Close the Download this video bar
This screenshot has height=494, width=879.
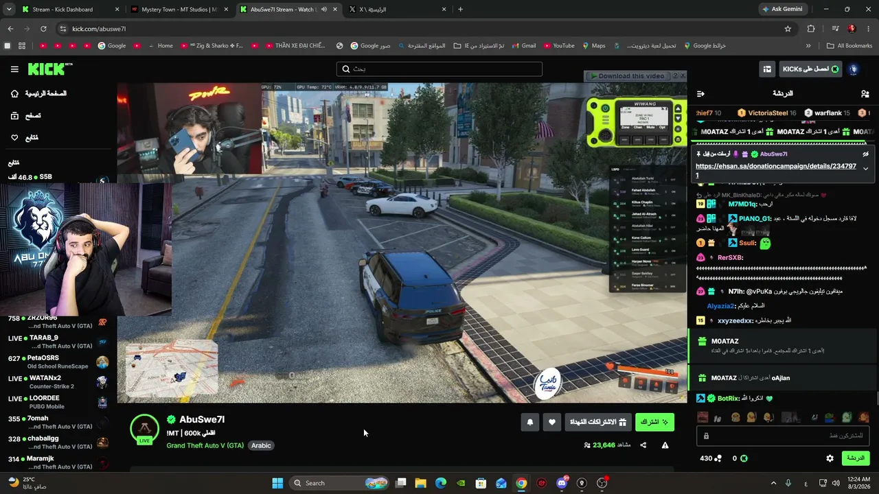pyautogui.click(x=683, y=76)
